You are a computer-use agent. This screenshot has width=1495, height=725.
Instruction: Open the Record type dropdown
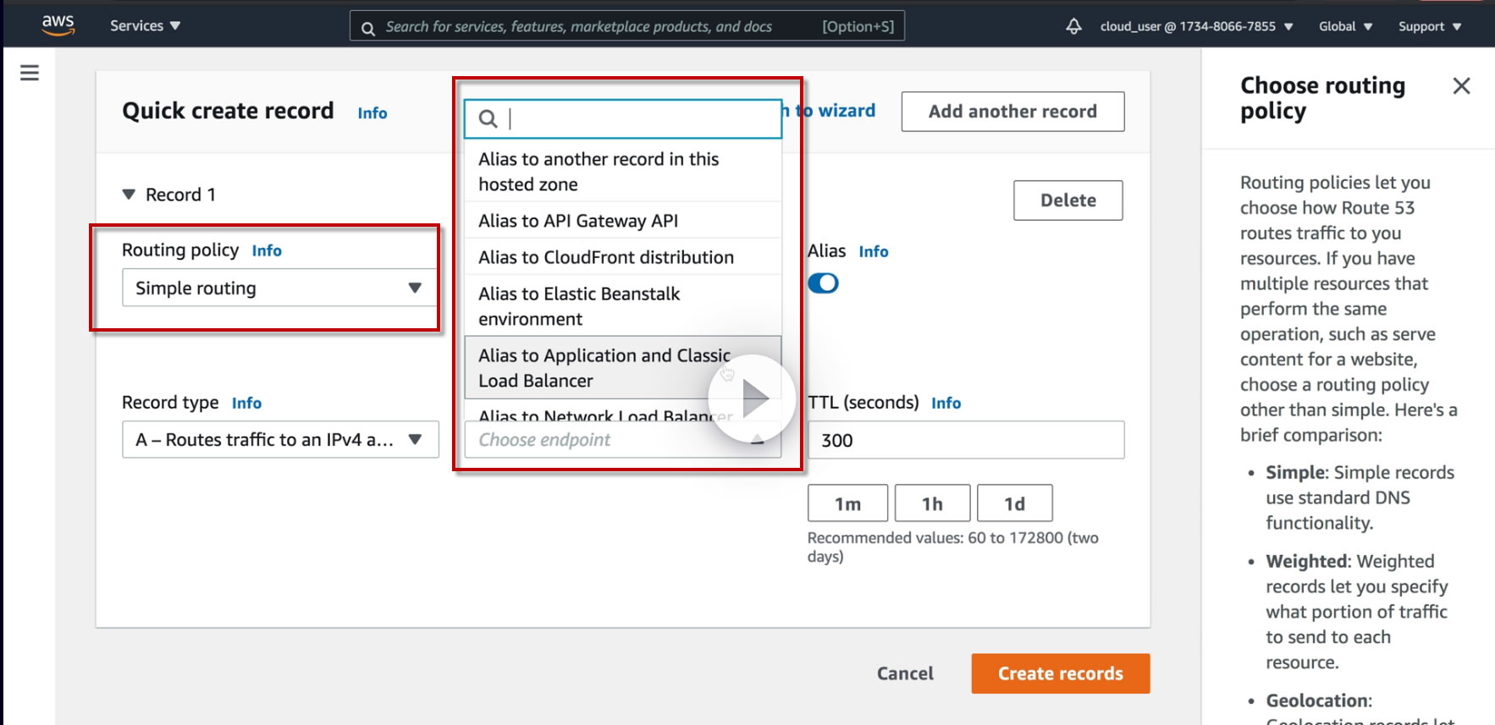(279, 440)
